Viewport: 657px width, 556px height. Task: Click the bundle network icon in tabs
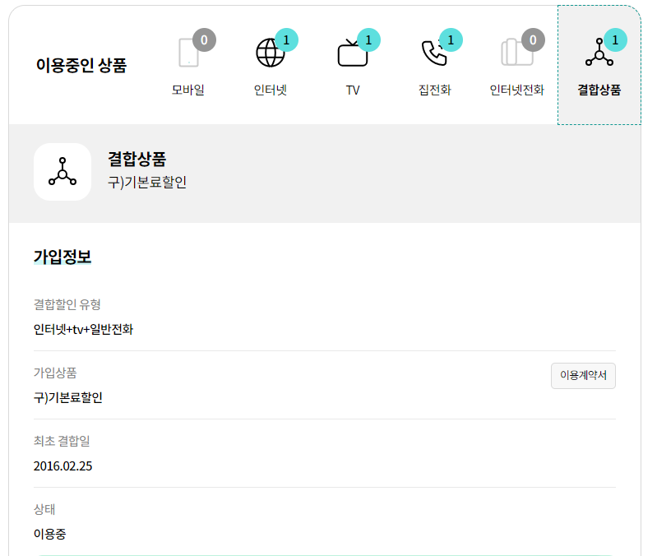tap(599, 53)
